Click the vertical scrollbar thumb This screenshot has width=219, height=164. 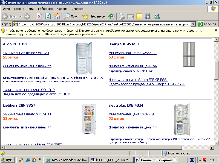tap(216, 70)
